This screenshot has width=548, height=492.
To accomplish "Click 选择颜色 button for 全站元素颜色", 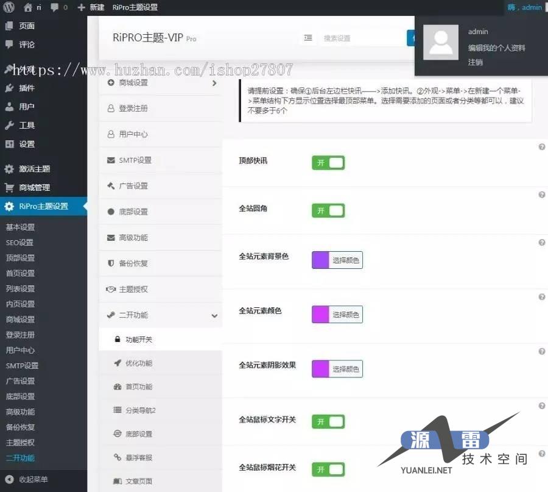I will pyautogui.click(x=346, y=314).
